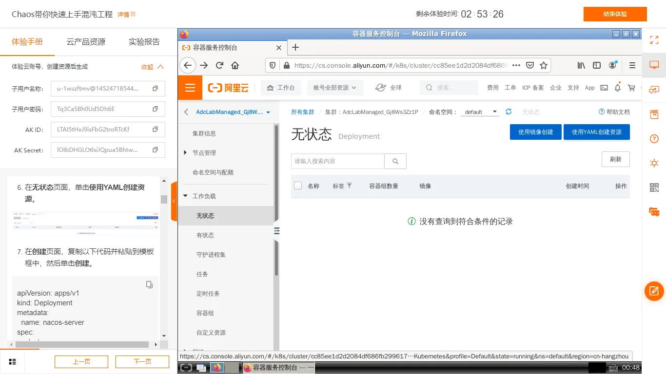Open the Aliyun hamburger menu
The height and width of the screenshot is (374, 666).
tap(190, 88)
